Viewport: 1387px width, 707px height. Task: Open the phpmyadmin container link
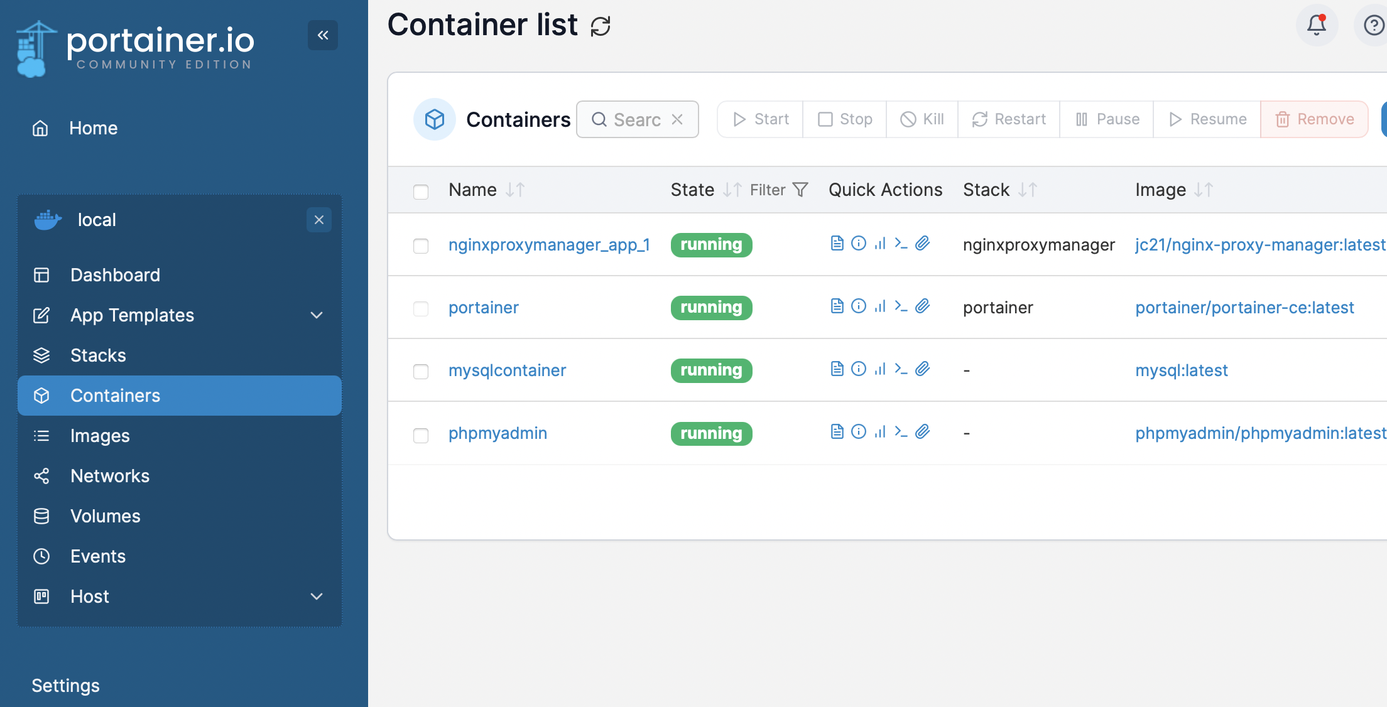click(x=498, y=433)
